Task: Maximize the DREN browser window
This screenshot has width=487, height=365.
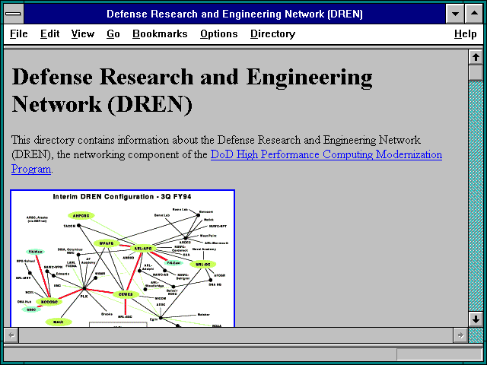Action: 474,14
